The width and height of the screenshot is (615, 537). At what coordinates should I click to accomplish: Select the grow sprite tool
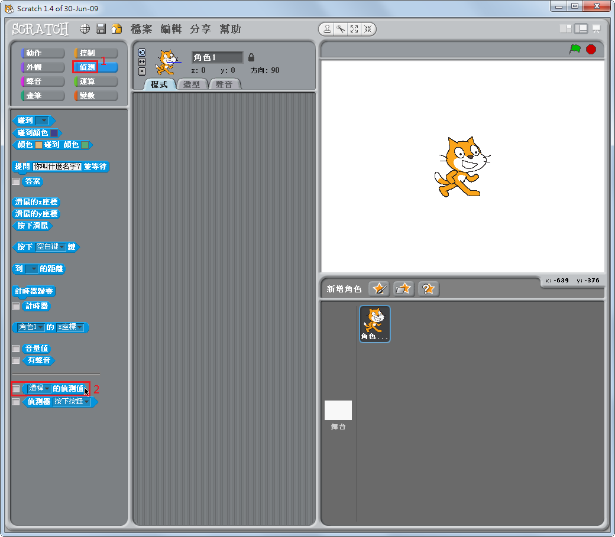(x=354, y=29)
